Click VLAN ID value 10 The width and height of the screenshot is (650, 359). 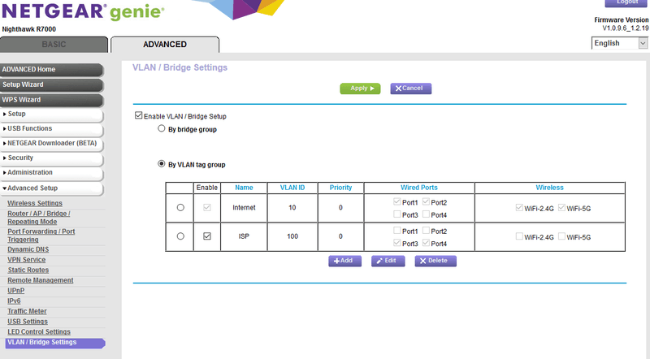click(292, 208)
